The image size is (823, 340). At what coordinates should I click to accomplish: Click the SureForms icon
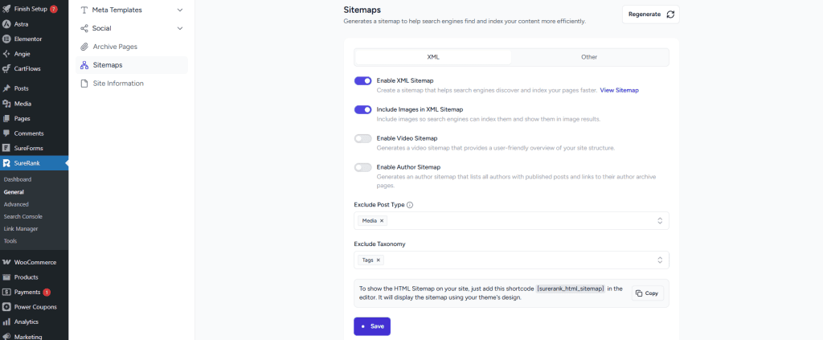click(x=6, y=148)
